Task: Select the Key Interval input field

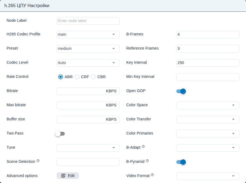Action: coord(208,63)
